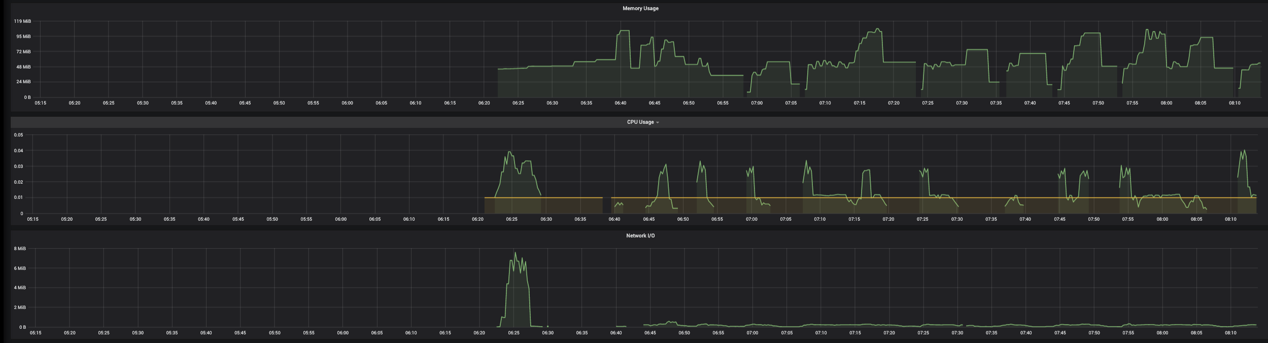Click the 6 MiB label on Network I/O axis
The height and width of the screenshot is (343, 1268).
(x=20, y=268)
